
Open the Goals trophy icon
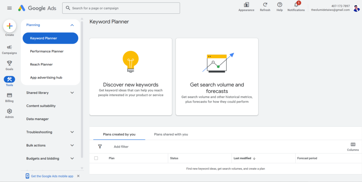[10, 63]
